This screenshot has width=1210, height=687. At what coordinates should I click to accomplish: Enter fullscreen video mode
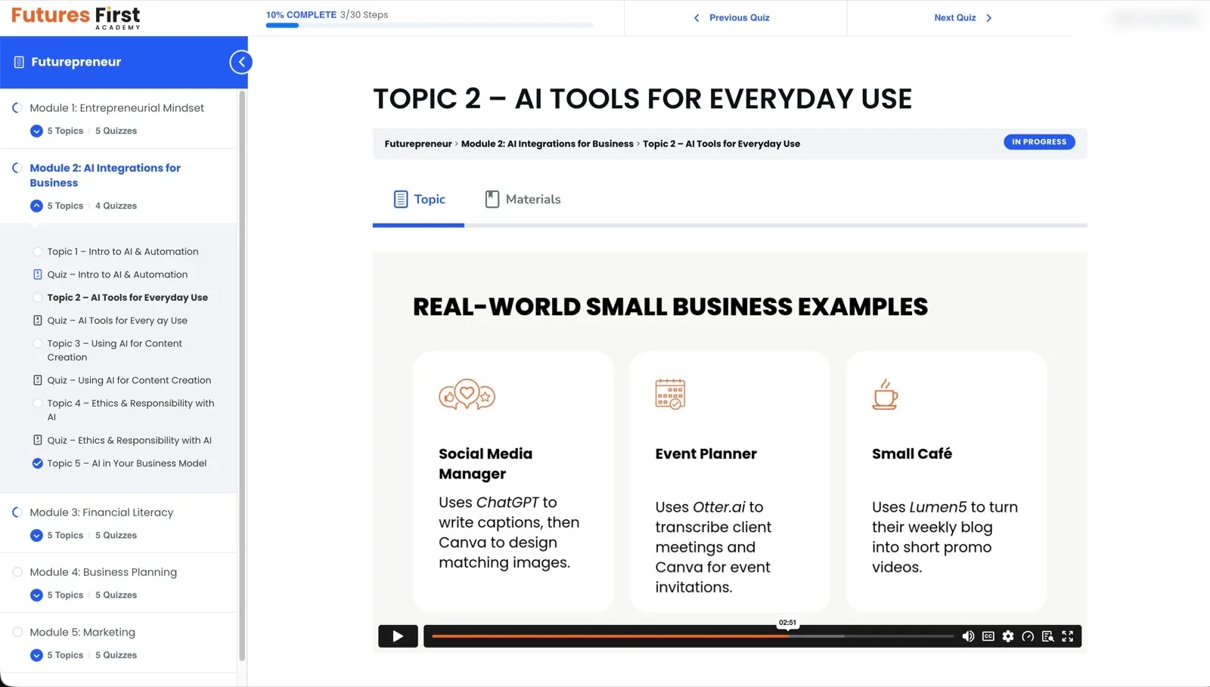[1068, 636]
